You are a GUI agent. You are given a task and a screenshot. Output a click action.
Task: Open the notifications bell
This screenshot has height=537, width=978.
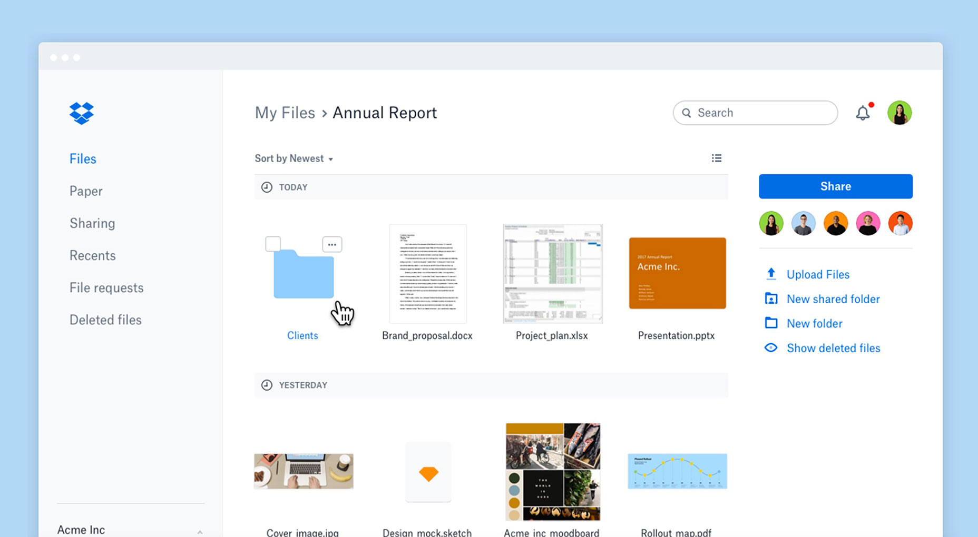click(863, 113)
